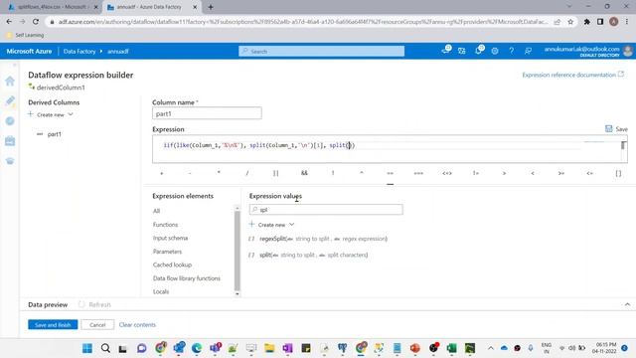Screen dimensions: 636x358
Task: Click the Azure top search box
Action: point(322,51)
